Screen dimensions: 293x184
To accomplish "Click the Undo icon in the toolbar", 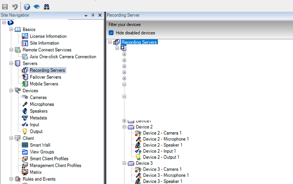I will click(15, 7).
